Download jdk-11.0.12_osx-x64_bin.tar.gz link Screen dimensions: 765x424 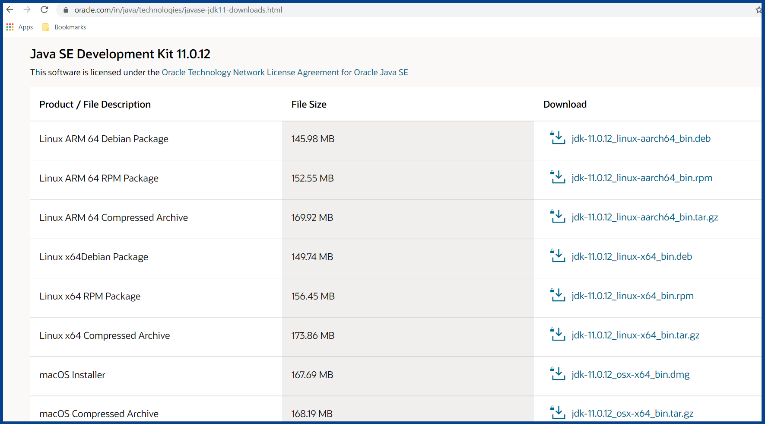(632, 414)
